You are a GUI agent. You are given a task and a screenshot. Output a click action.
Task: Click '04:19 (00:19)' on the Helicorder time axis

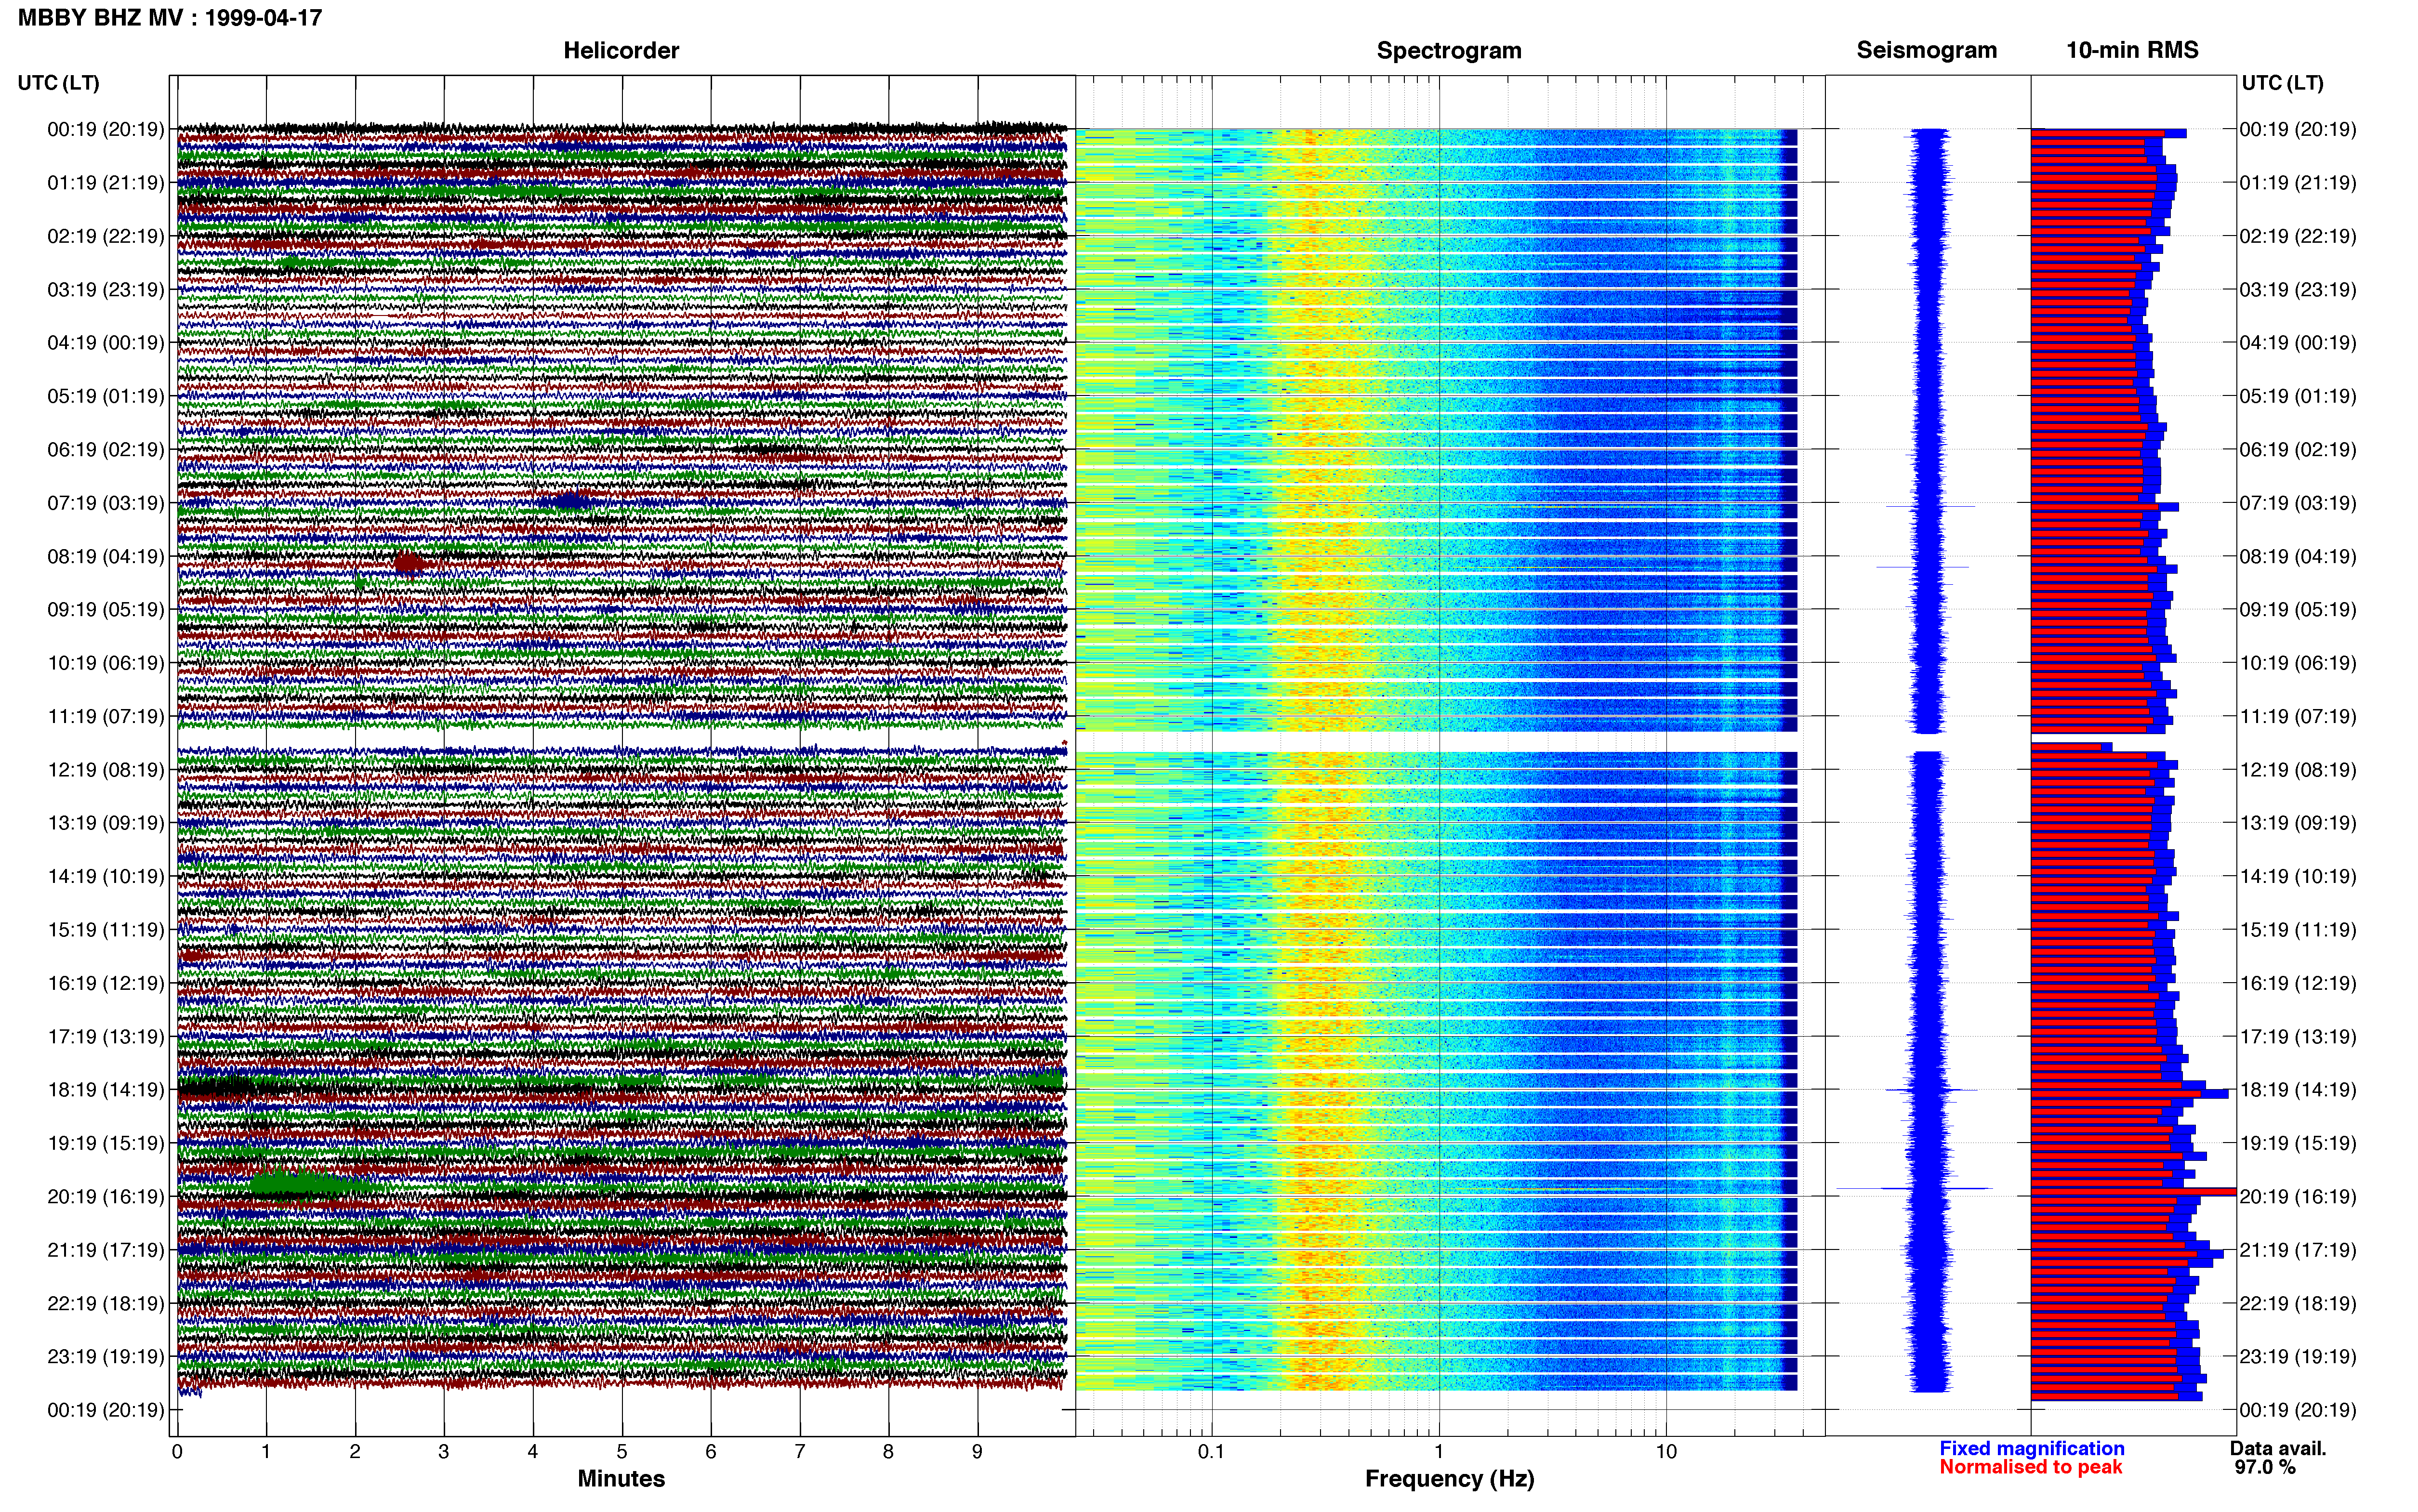105,343
